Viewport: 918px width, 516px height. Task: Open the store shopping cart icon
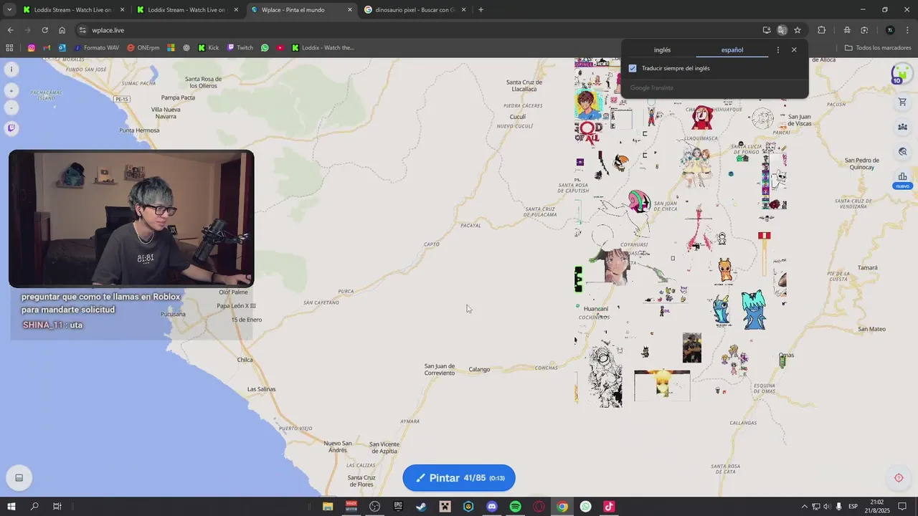pyautogui.click(x=902, y=102)
